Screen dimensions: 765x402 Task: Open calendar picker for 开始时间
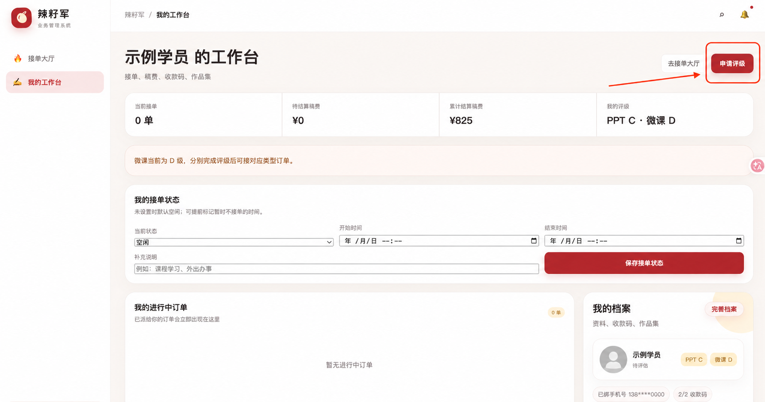point(534,241)
